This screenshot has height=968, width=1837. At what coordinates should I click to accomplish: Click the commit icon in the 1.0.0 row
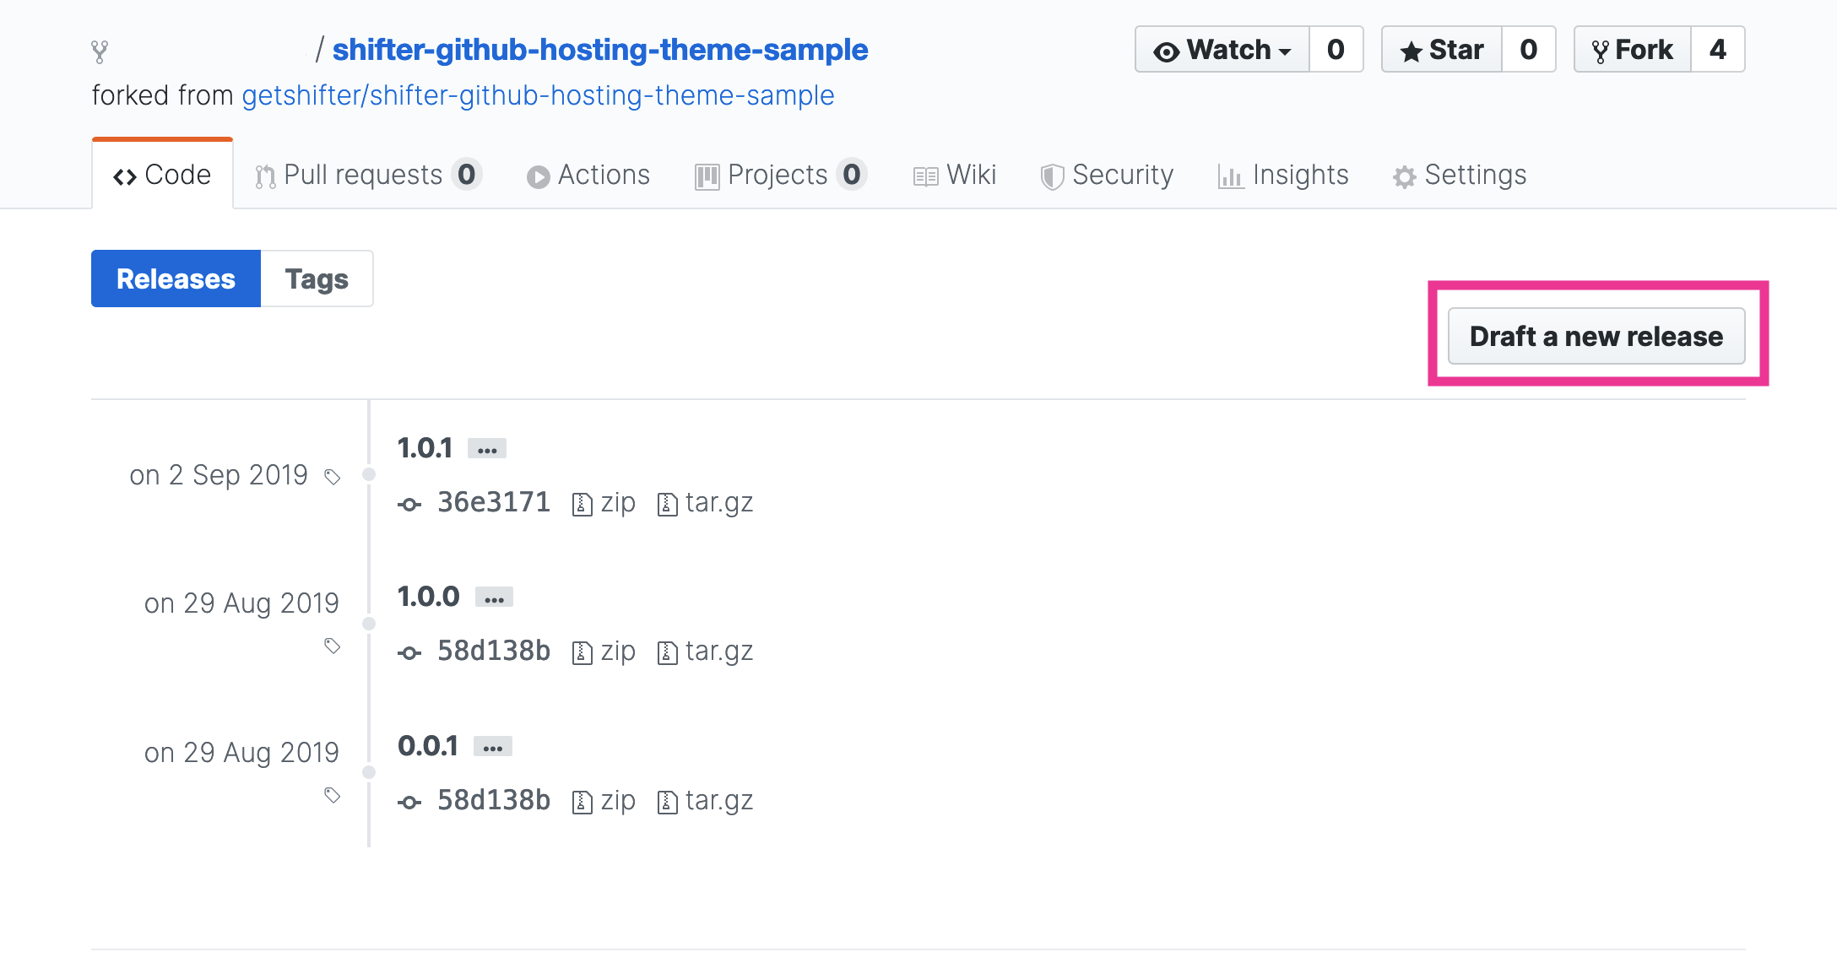tap(409, 653)
